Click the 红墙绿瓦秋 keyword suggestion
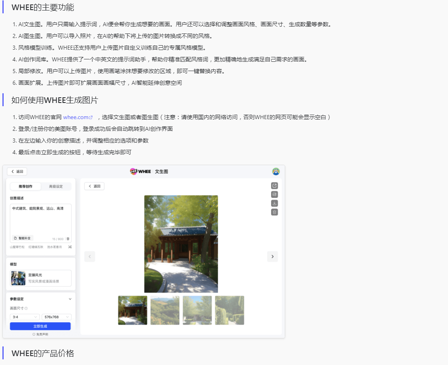Screen dimensions: 448x365 (x=36, y=247)
